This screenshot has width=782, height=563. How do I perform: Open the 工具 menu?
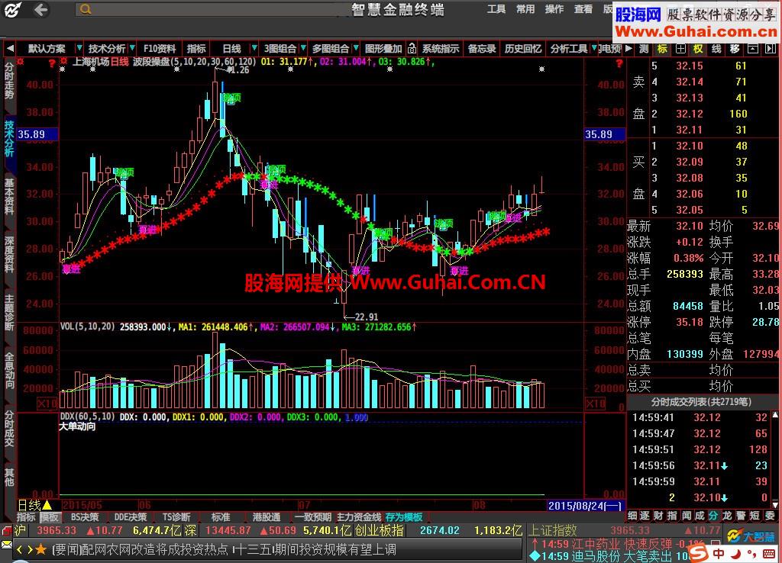pyautogui.click(x=496, y=9)
